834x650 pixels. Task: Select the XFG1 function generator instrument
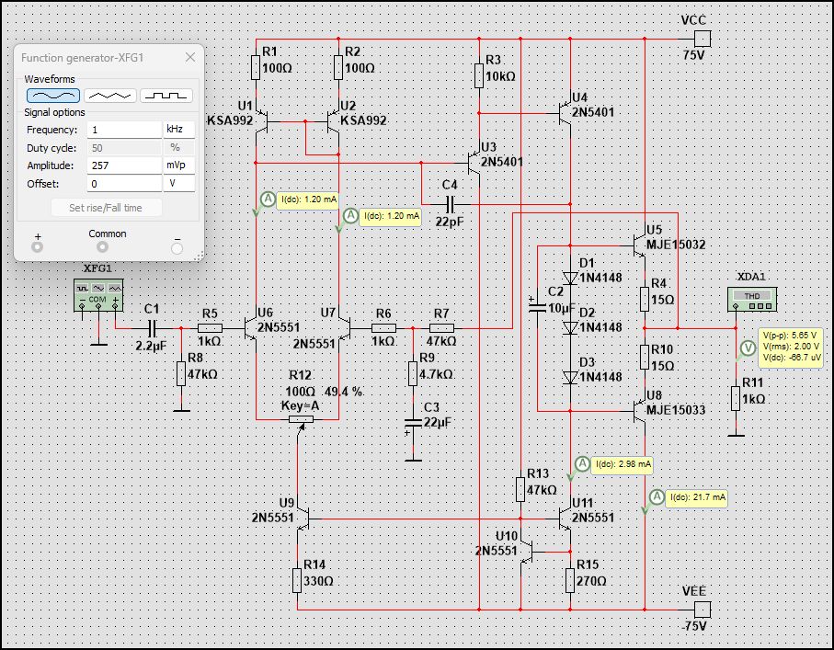coord(98,295)
